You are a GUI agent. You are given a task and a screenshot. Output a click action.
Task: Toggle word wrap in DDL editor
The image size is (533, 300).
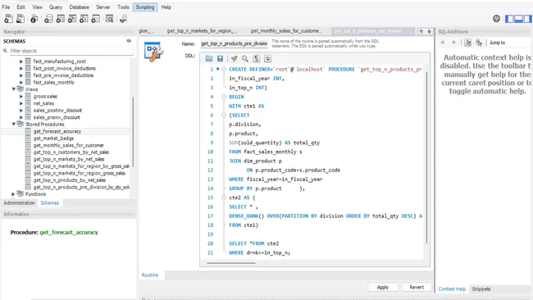point(268,59)
